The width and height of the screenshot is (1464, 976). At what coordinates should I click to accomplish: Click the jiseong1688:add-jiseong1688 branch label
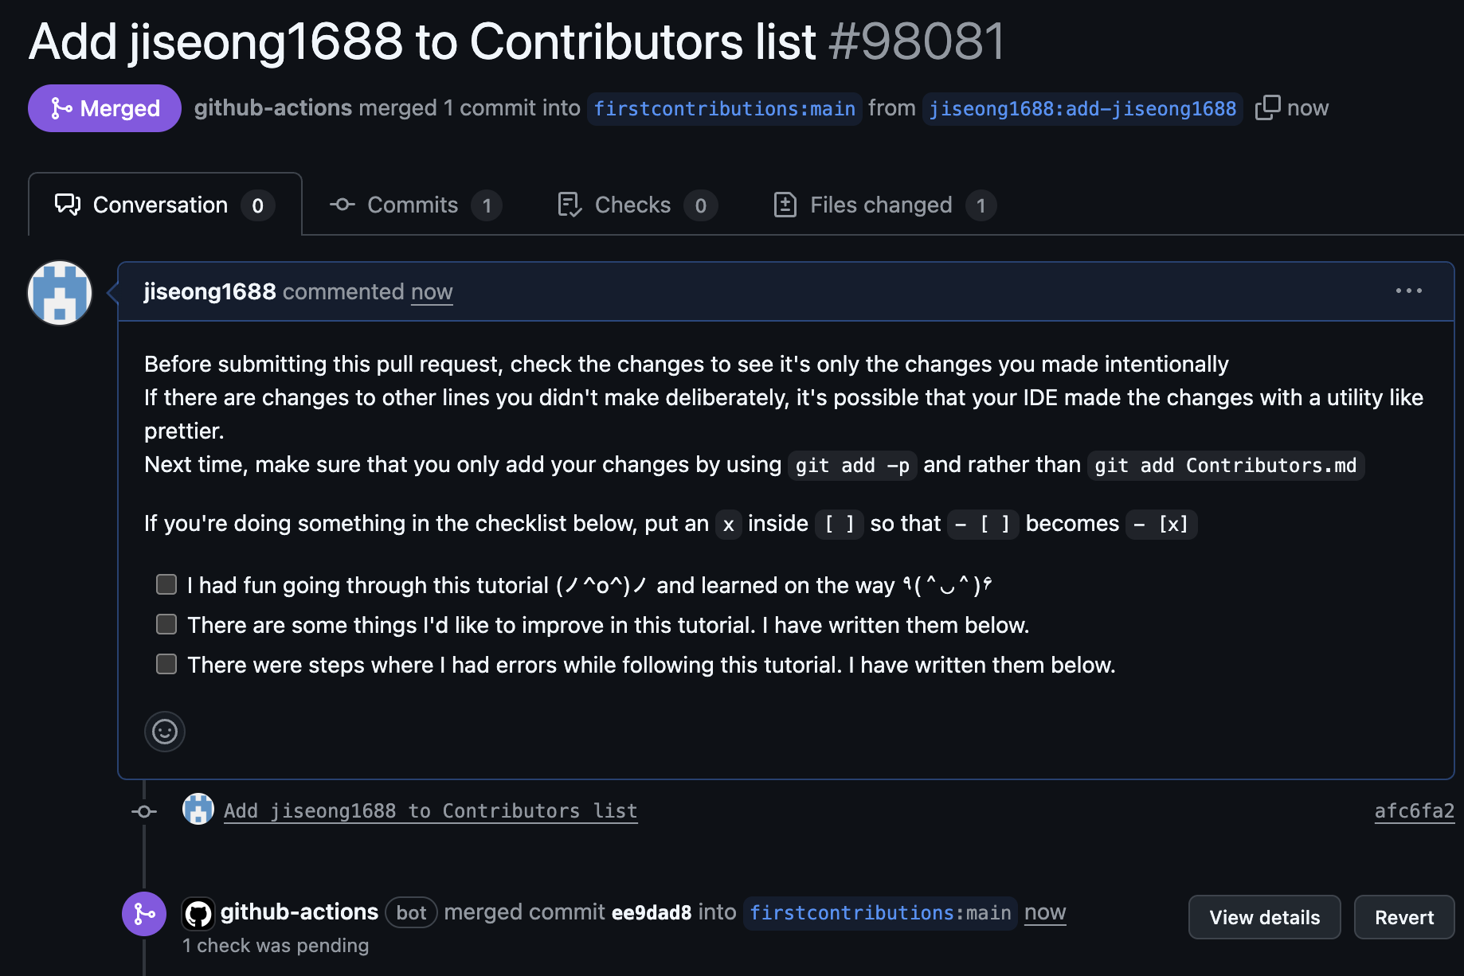[x=1082, y=109]
